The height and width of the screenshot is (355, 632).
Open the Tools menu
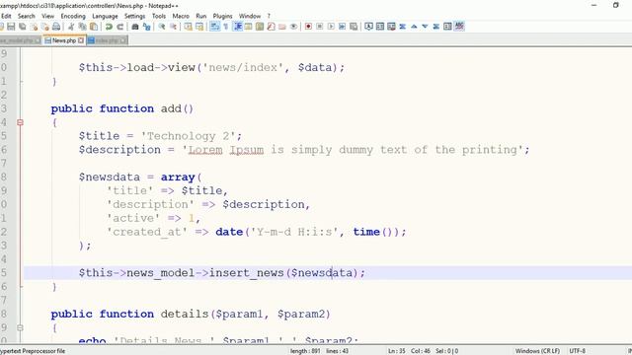[159, 16]
